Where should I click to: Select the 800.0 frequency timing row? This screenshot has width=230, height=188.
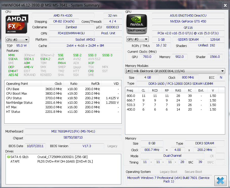tap(175, 96)
